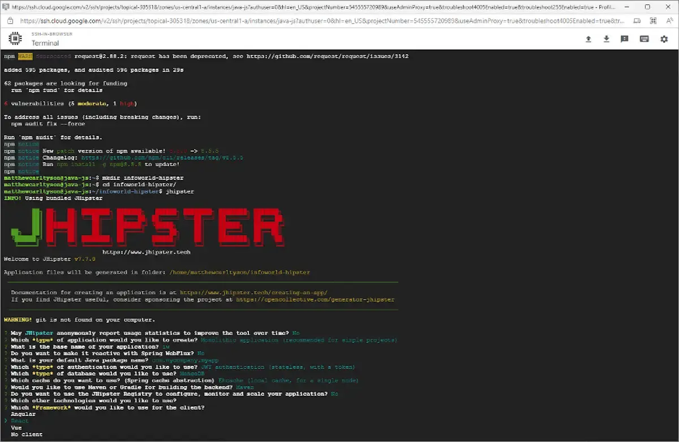Open the on-screen keyboard icon
The image size is (679, 442).
[x=644, y=39]
